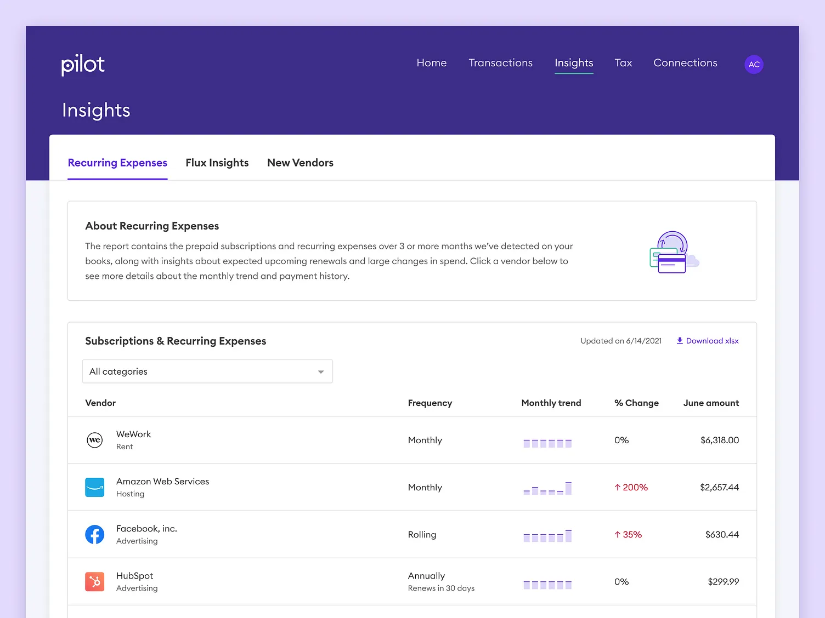Click Amazon Web Services trend bar chart

point(547,488)
